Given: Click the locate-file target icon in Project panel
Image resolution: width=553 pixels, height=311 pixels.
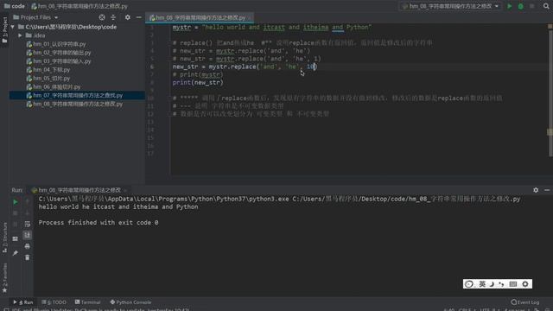Looking at the screenshot, I should click(x=102, y=17).
